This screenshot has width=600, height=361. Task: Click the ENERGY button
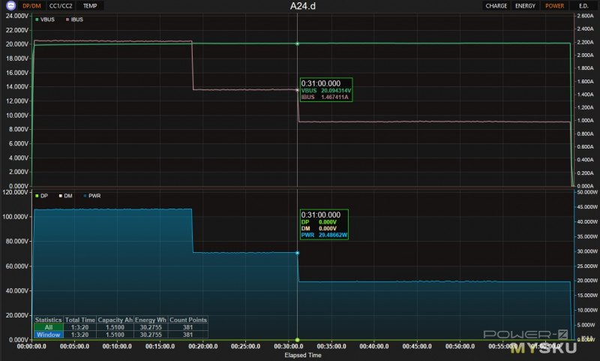coord(525,5)
